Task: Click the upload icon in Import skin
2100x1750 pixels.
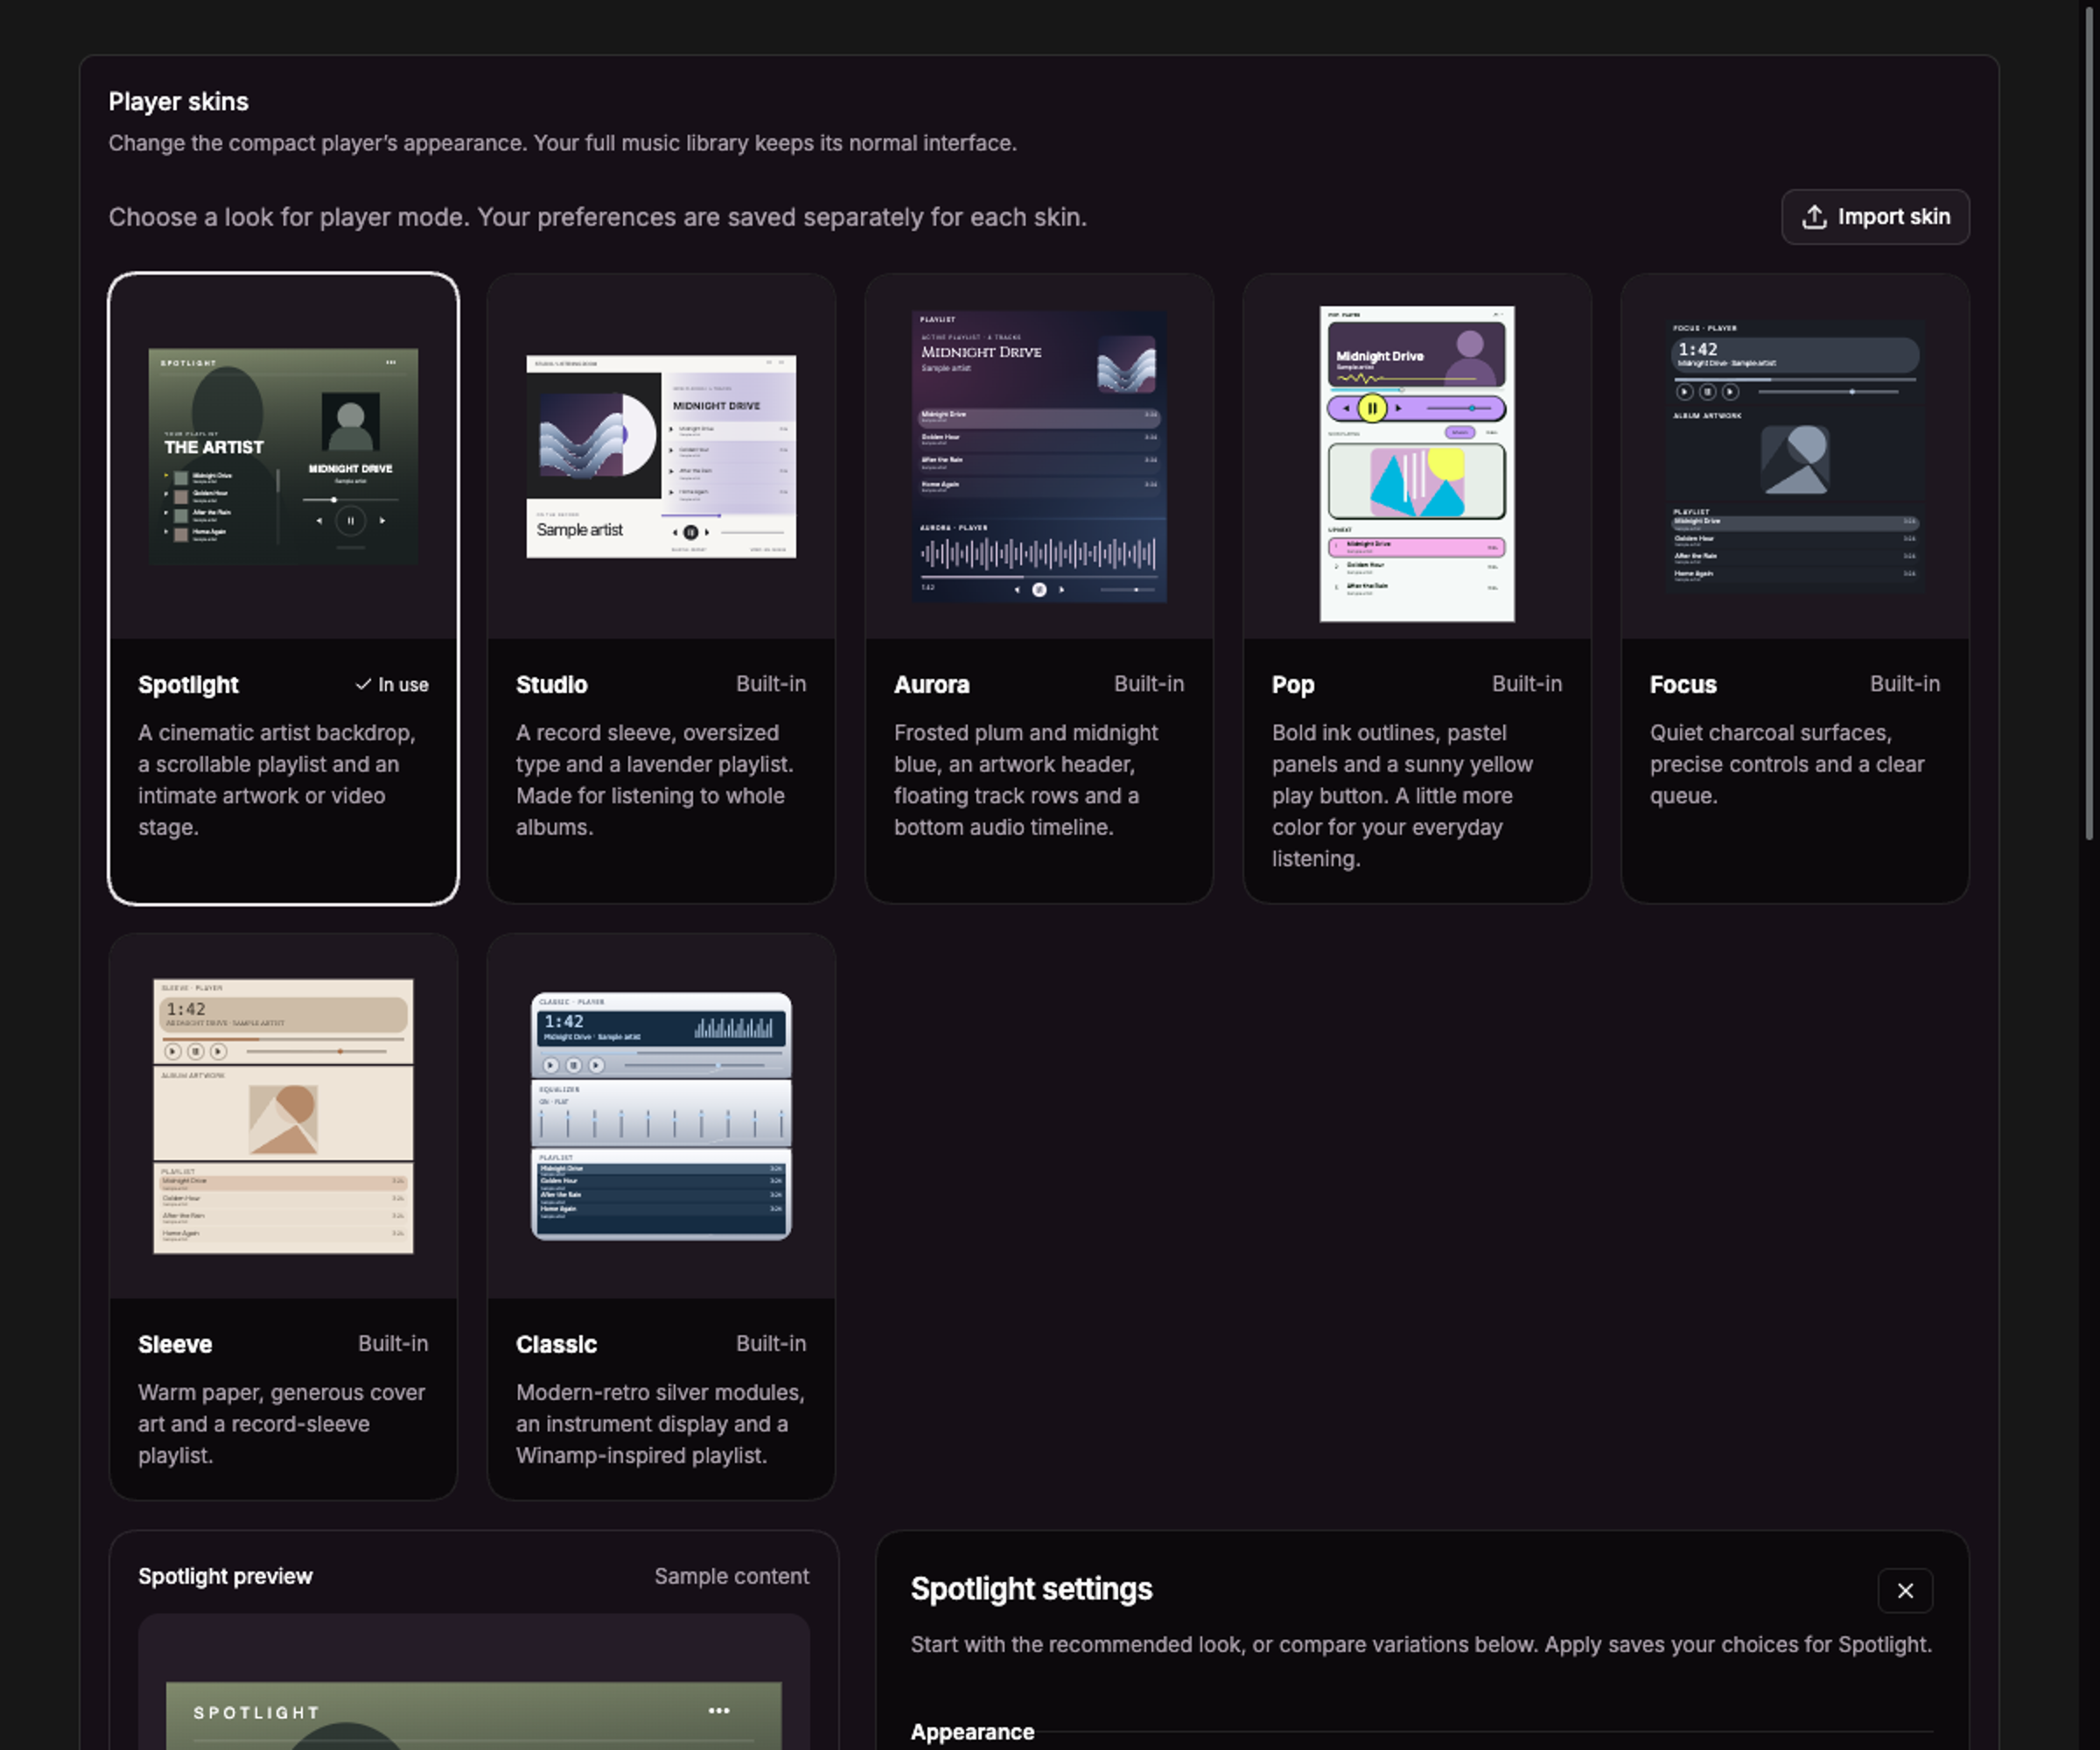Action: [x=1814, y=217]
